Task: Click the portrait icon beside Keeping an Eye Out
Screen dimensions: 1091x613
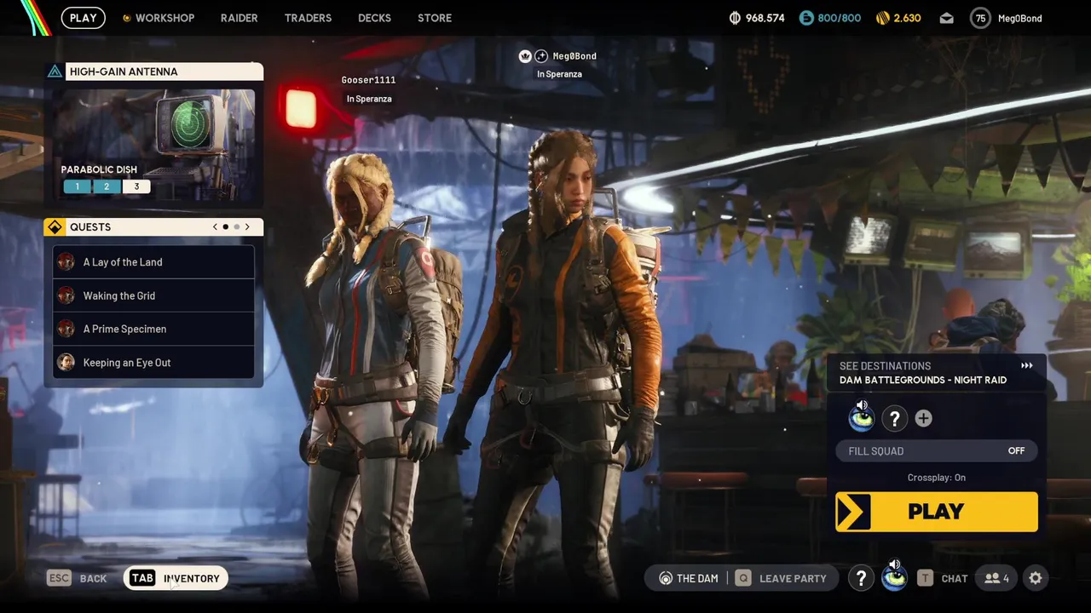Action: 66,363
